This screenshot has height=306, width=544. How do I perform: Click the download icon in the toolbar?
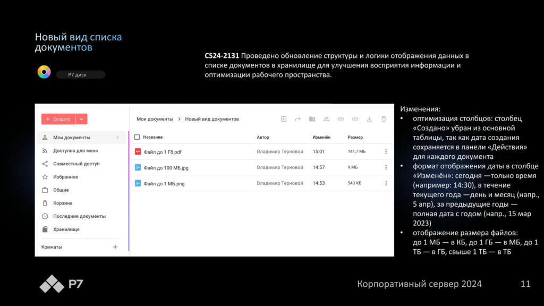point(369,119)
